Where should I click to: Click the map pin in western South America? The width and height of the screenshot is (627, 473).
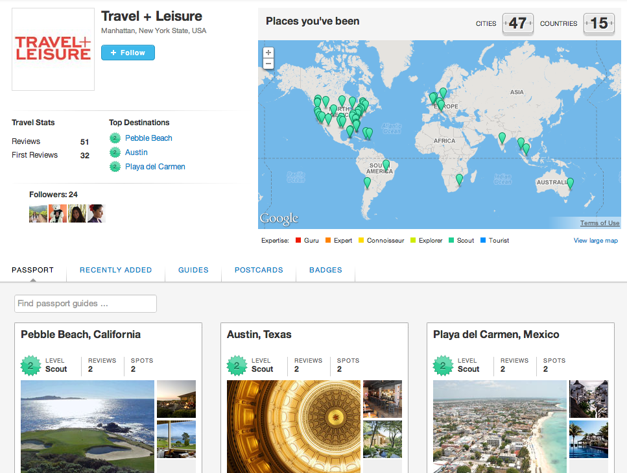coord(367,183)
